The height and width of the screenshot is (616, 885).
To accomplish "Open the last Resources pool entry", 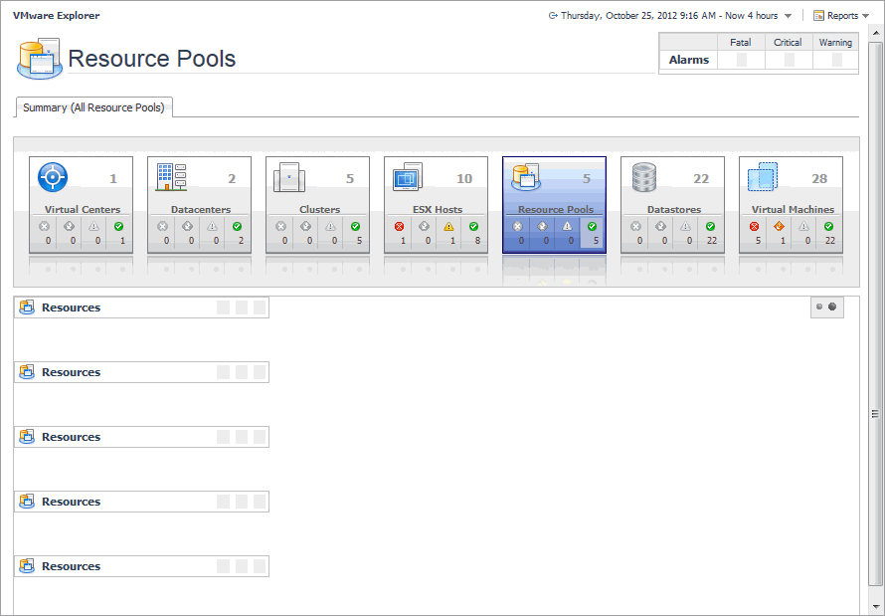I will click(71, 566).
